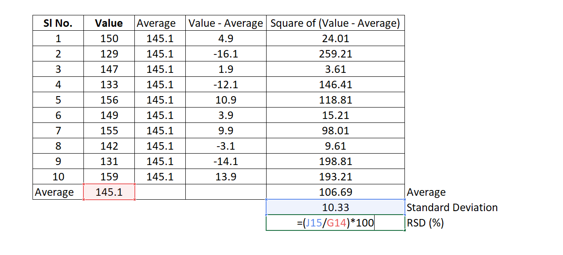
Task: Click the formula cell =(J15/G14)*100
Action: pos(335,223)
